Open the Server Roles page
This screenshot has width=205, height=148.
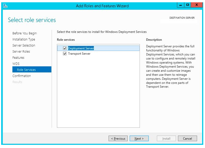(21, 52)
